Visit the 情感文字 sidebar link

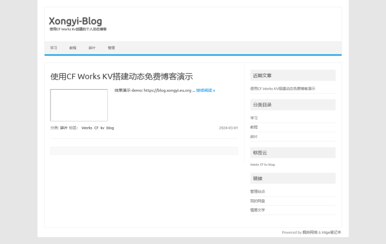coord(258,210)
